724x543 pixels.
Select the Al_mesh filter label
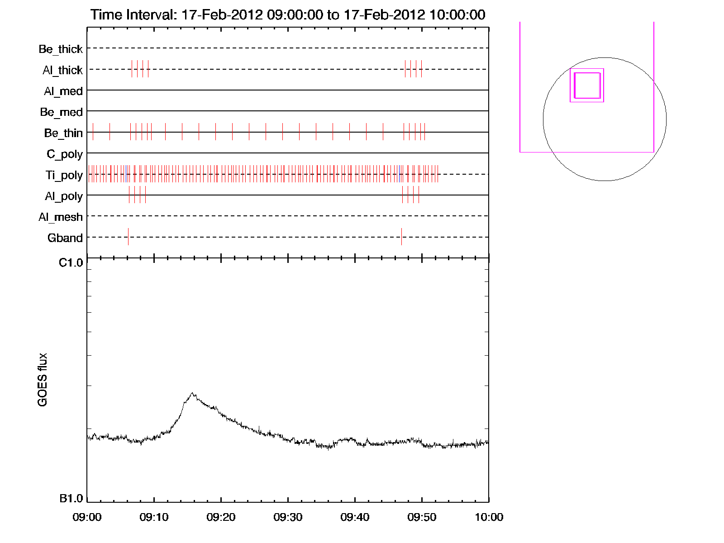click(x=61, y=217)
